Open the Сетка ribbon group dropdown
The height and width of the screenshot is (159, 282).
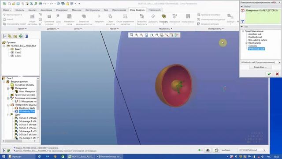point(78,29)
